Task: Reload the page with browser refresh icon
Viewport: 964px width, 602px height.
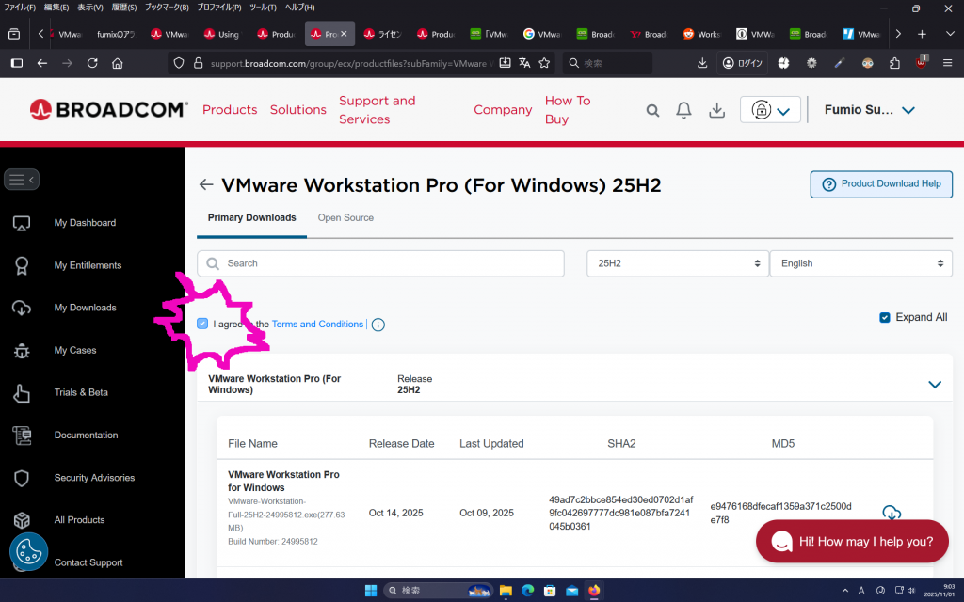Action: (x=92, y=63)
